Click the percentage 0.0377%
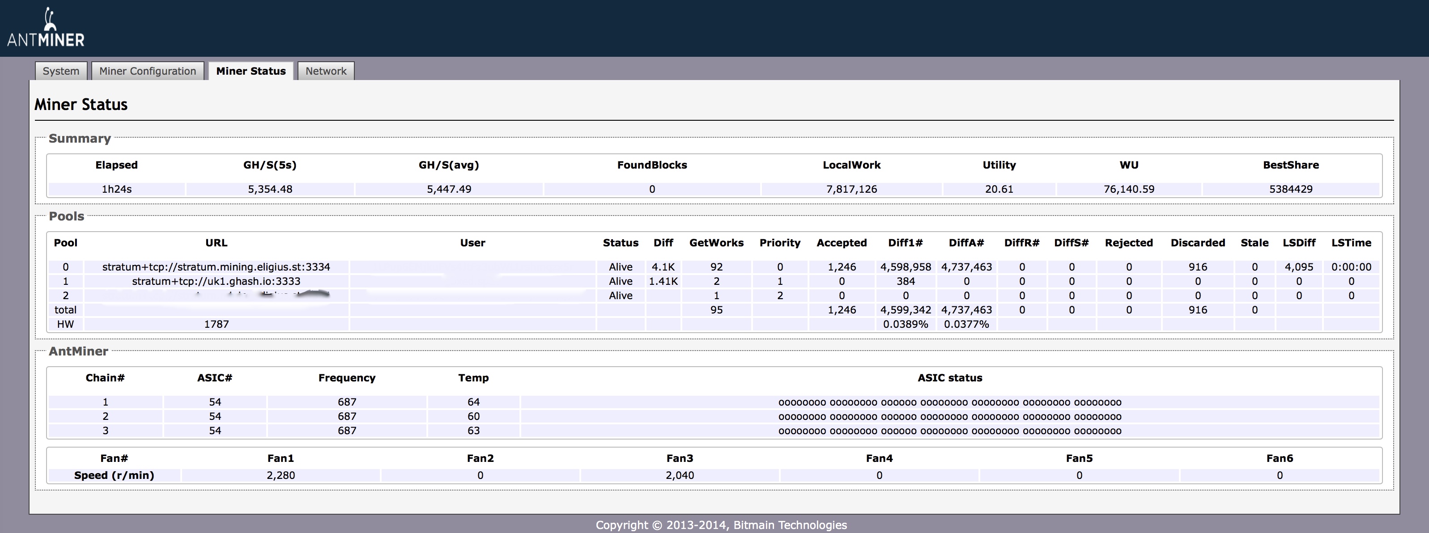1429x533 pixels. (966, 325)
